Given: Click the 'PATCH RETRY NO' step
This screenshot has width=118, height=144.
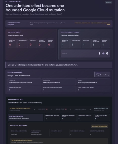Looking at the screenshot, I should [x=43, y=109].
